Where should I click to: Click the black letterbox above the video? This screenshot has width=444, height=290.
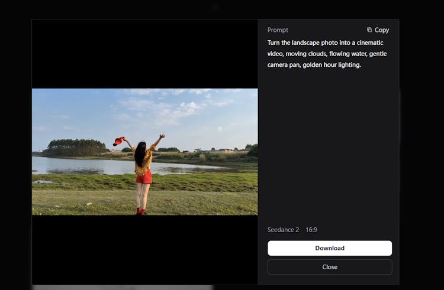click(x=144, y=54)
